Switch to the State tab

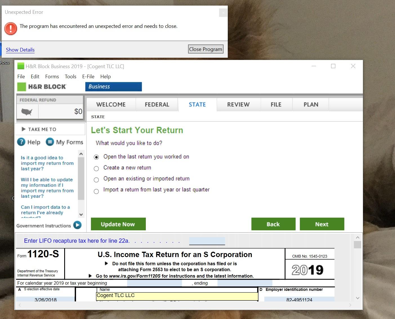coord(197,104)
